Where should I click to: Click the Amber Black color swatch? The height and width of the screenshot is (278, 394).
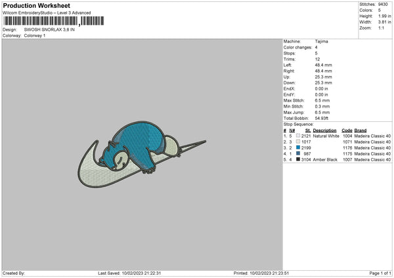(x=298, y=159)
